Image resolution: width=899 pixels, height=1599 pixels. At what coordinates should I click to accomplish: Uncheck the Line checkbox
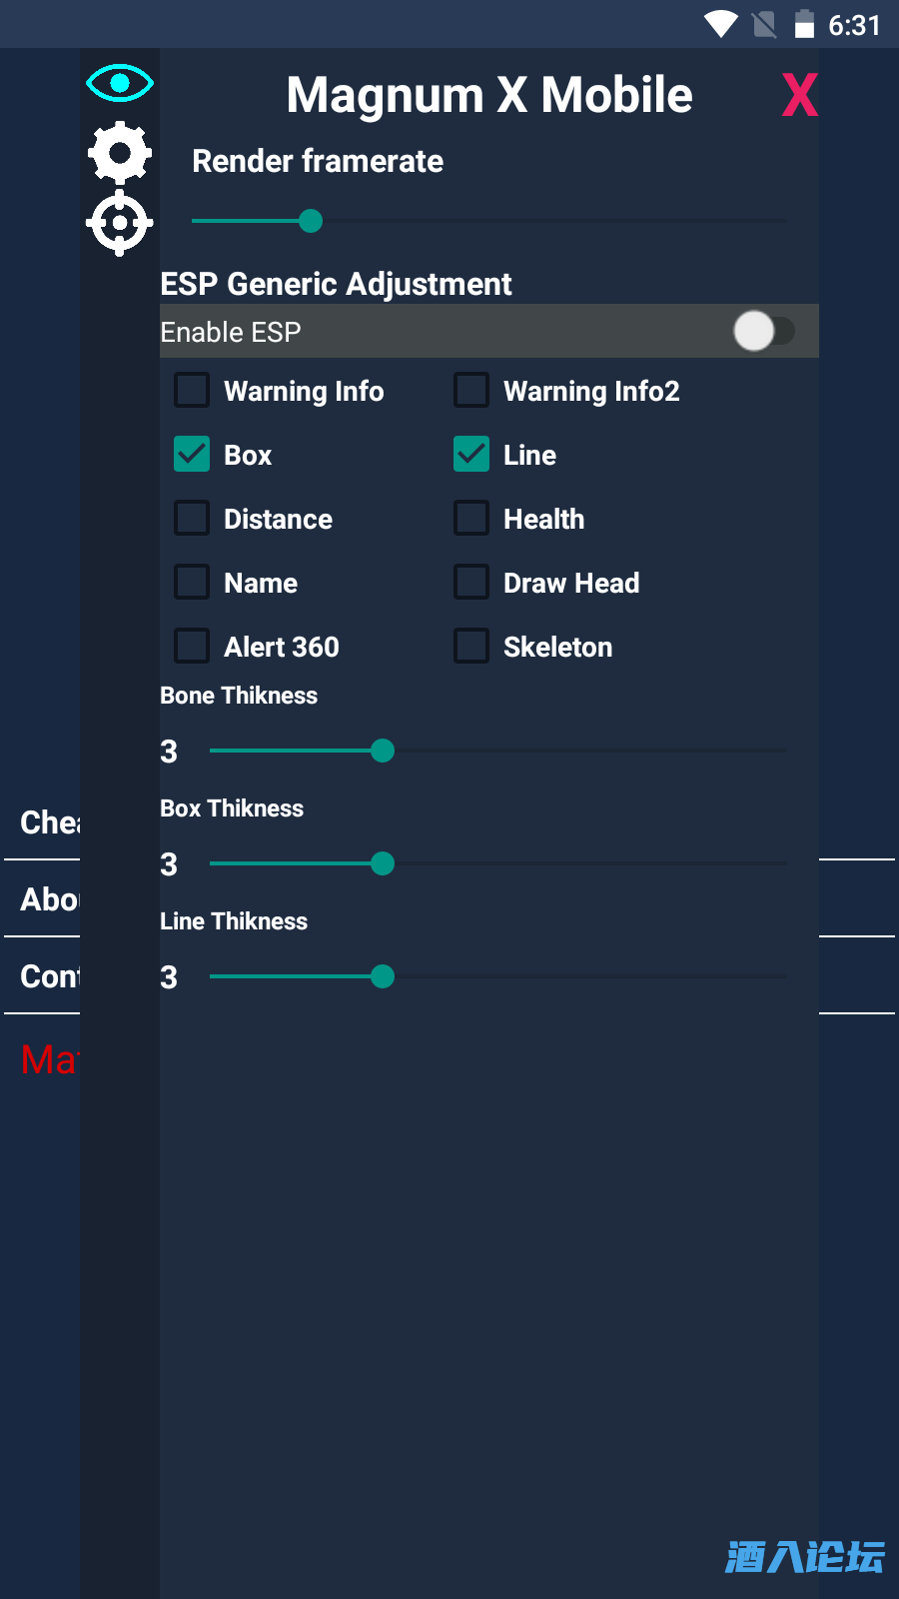(471, 454)
